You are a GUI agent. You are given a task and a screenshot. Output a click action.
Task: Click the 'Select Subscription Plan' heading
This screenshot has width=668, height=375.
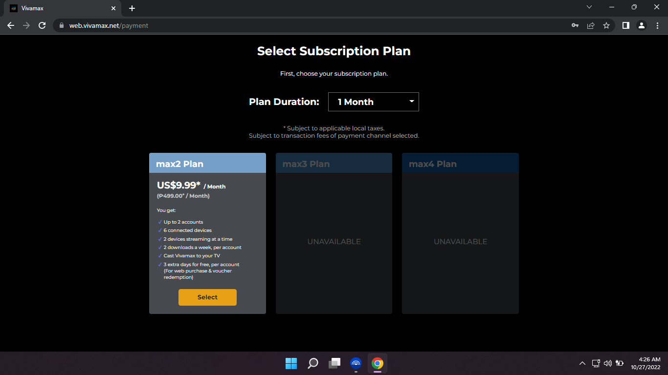[334, 51]
